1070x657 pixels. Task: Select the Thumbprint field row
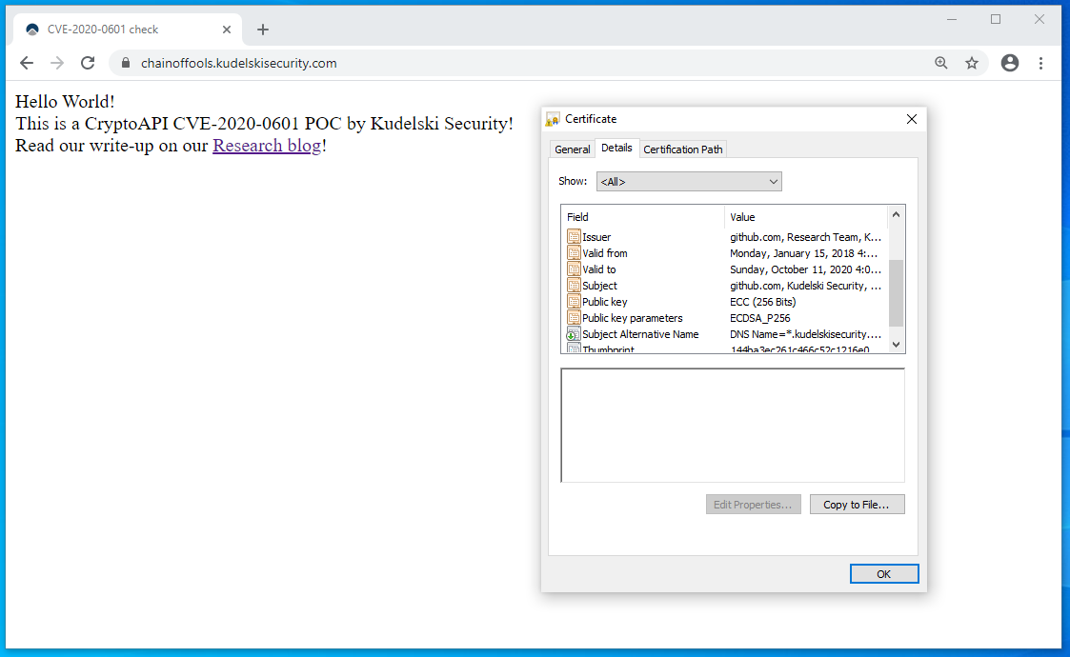[x=725, y=348]
